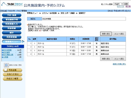The height and width of the screenshot is (98, 131).
Task: Open the 市立運動公園 reservation link
Action: pyautogui.click(x=8, y=55)
